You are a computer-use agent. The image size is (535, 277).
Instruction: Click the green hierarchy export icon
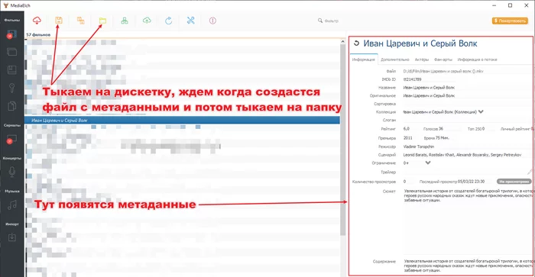125,21
